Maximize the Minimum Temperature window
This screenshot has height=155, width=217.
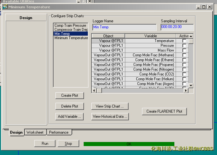pyautogui.click(x=204, y=7)
